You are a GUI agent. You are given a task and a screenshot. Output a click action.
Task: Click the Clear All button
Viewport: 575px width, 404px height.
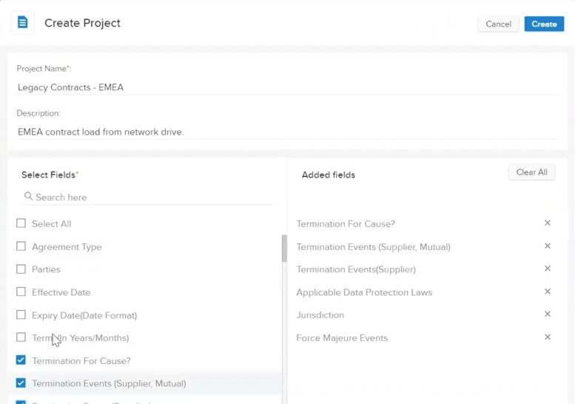click(532, 172)
